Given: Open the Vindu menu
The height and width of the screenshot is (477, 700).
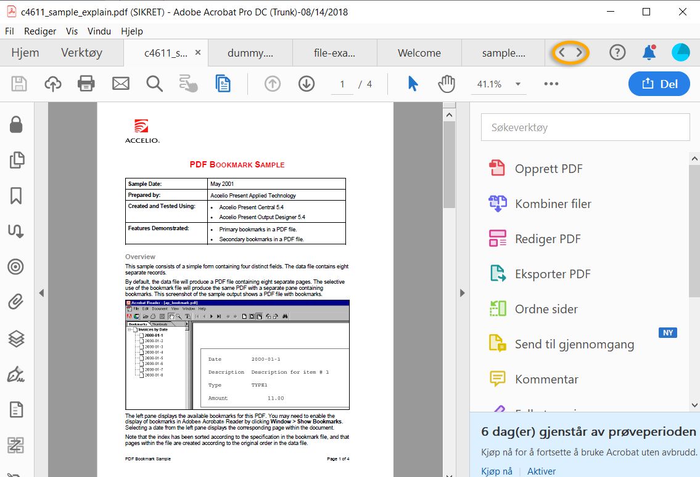Looking at the screenshot, I should [x=99, y=31].
